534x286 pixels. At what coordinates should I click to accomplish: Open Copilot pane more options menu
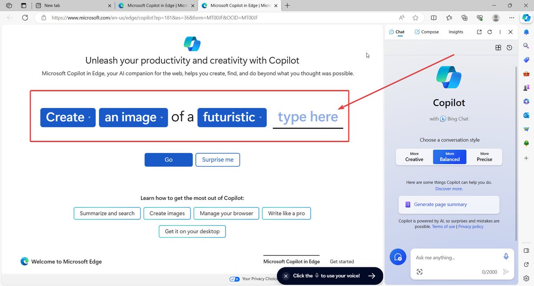(x=500, y=32)
